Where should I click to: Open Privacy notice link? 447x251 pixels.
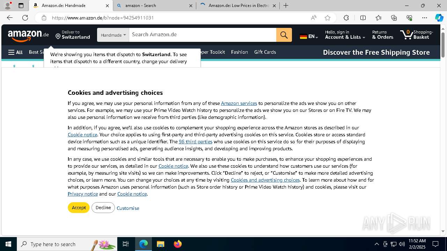coord(83,194)
